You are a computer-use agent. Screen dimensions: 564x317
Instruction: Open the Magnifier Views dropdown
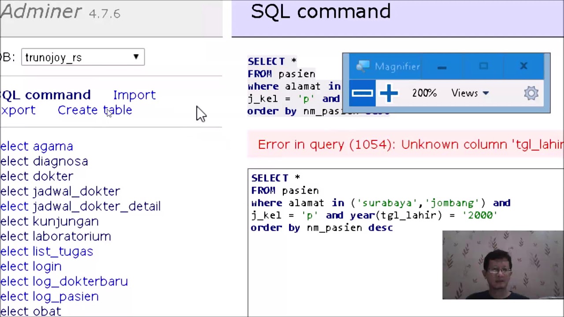470,93
